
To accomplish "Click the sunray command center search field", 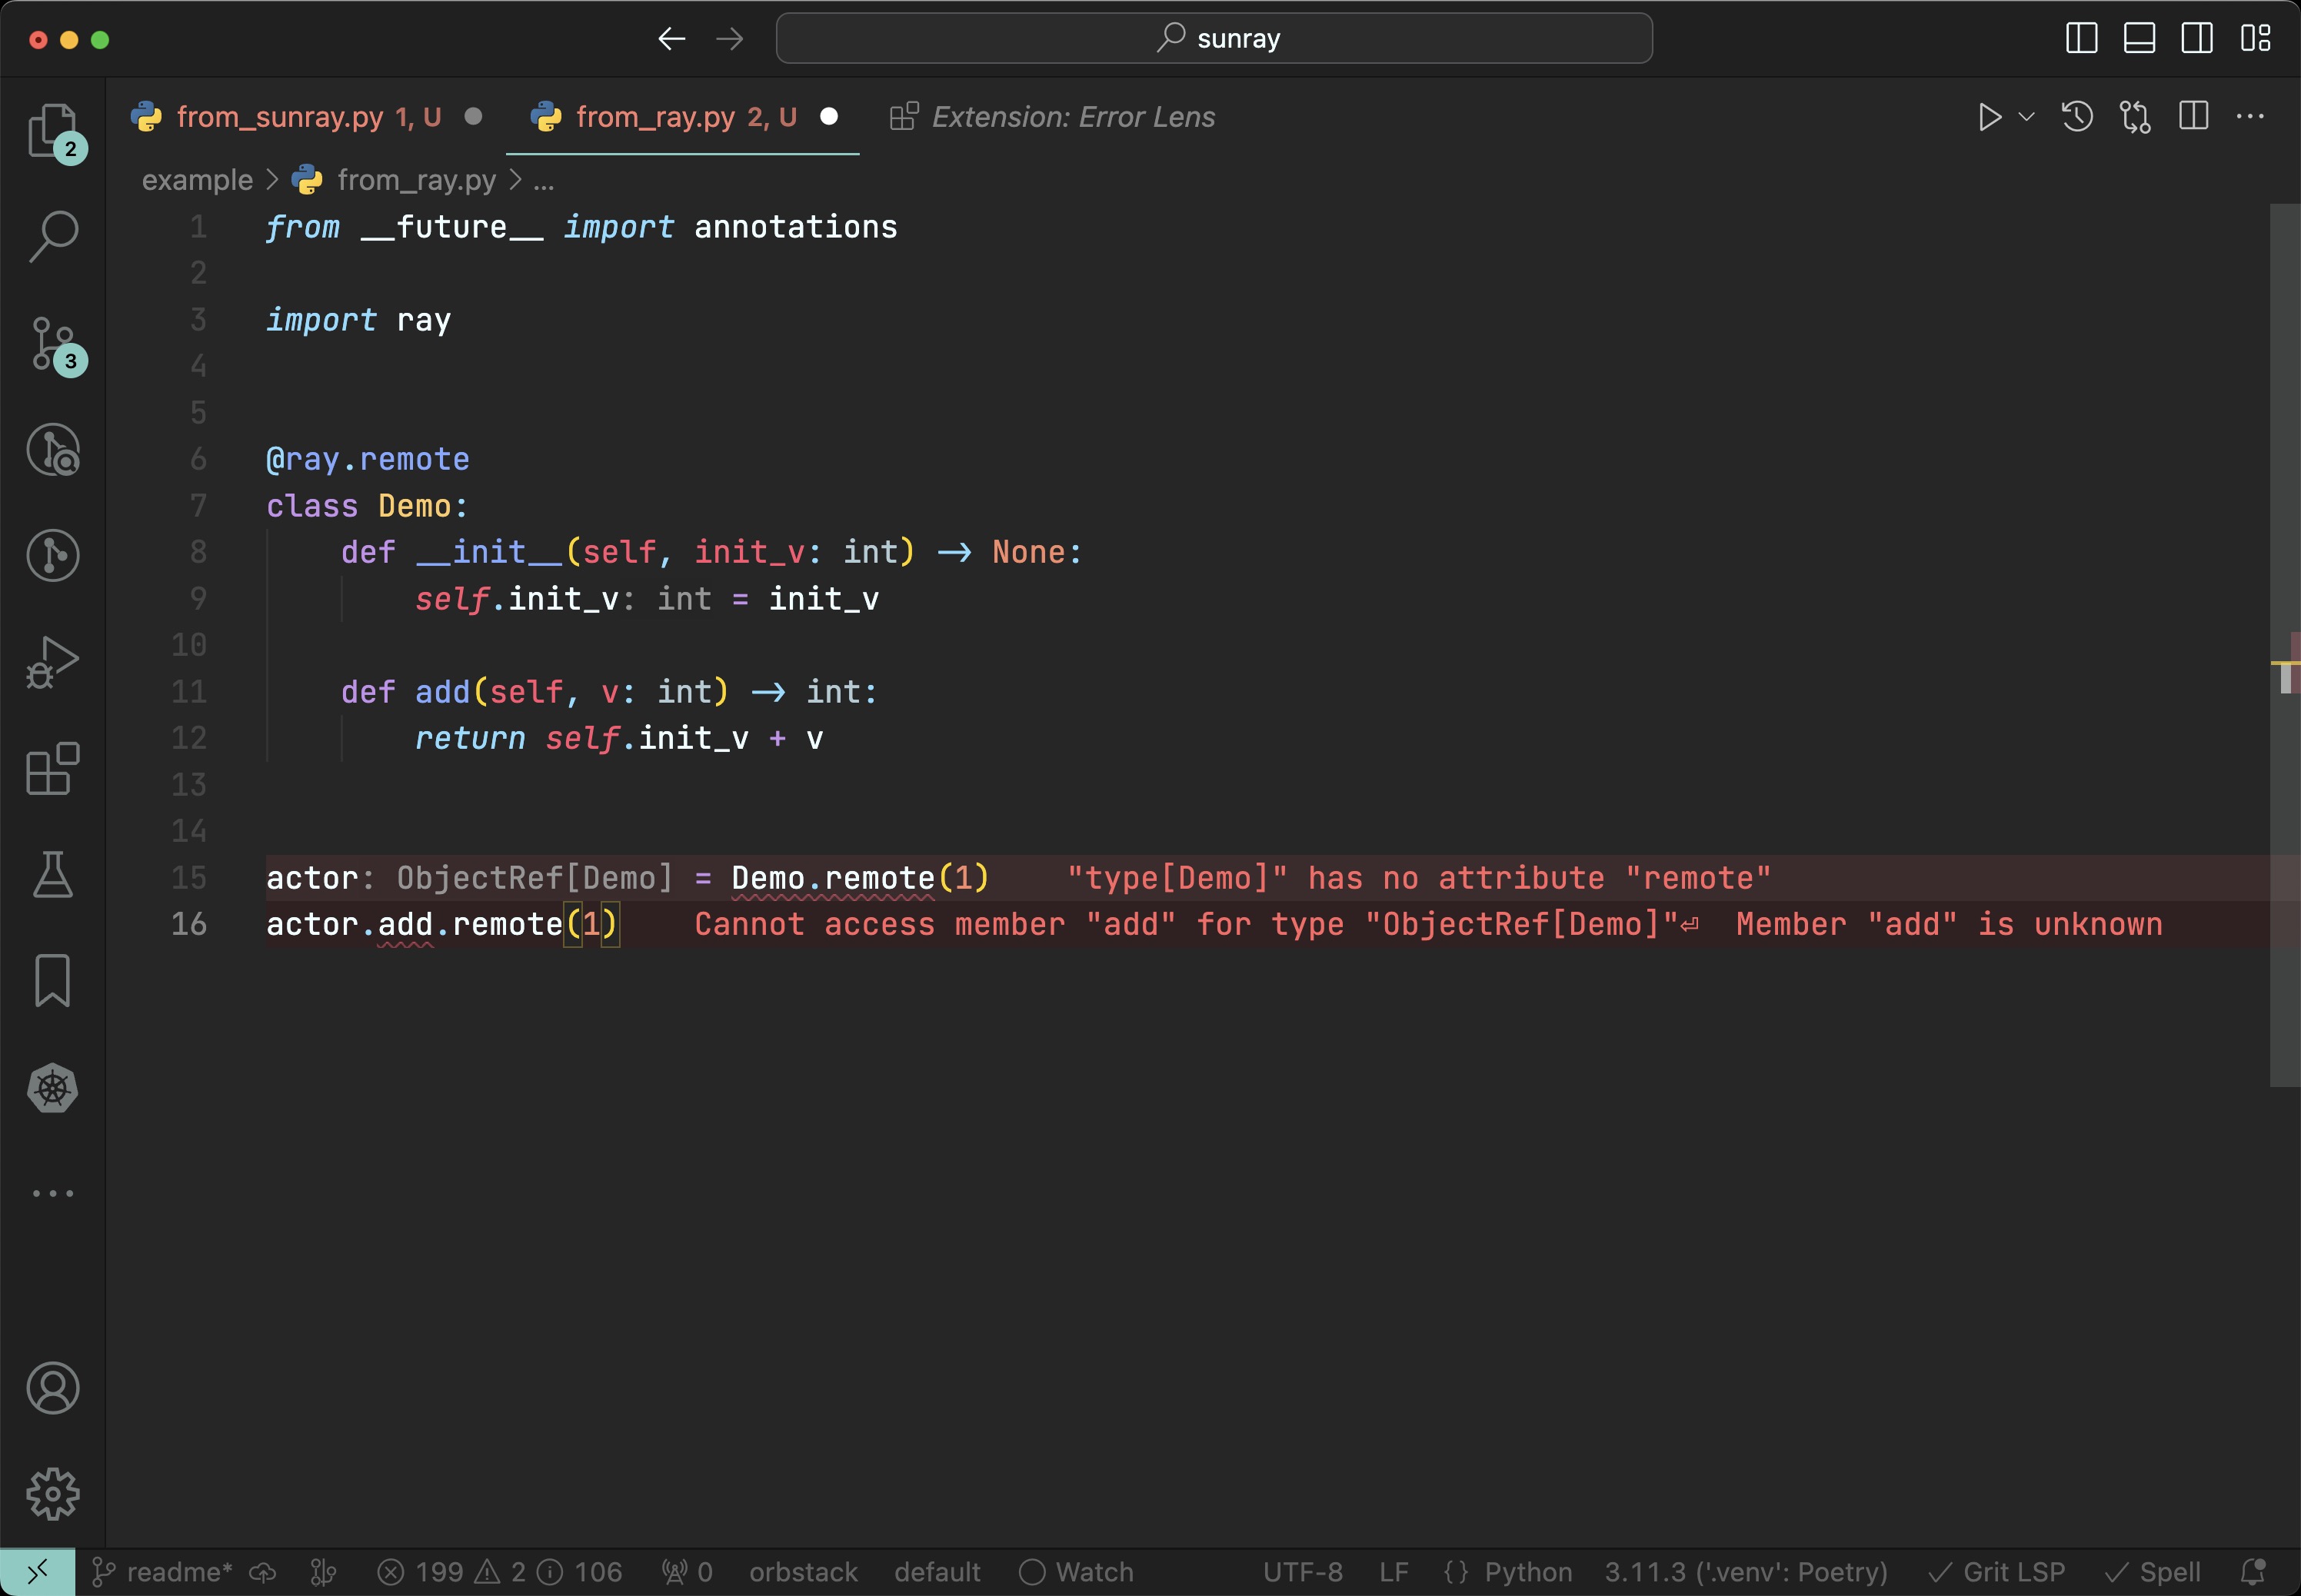I will [1214, 39].
